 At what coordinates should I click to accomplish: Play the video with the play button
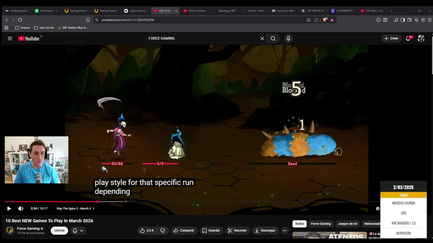[x=9, y=209]
